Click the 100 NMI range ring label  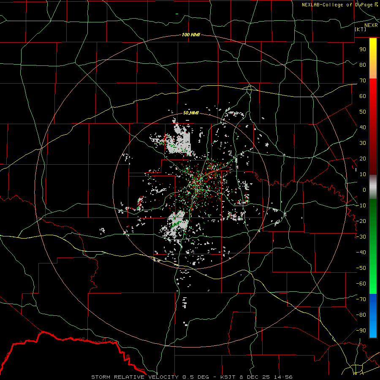(x=191, y=35)
